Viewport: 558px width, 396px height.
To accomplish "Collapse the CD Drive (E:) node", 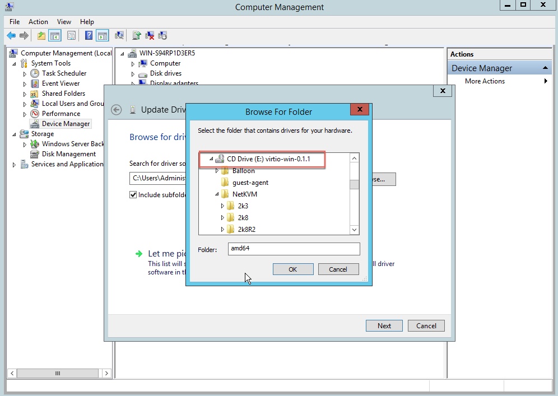I will 211,159.
